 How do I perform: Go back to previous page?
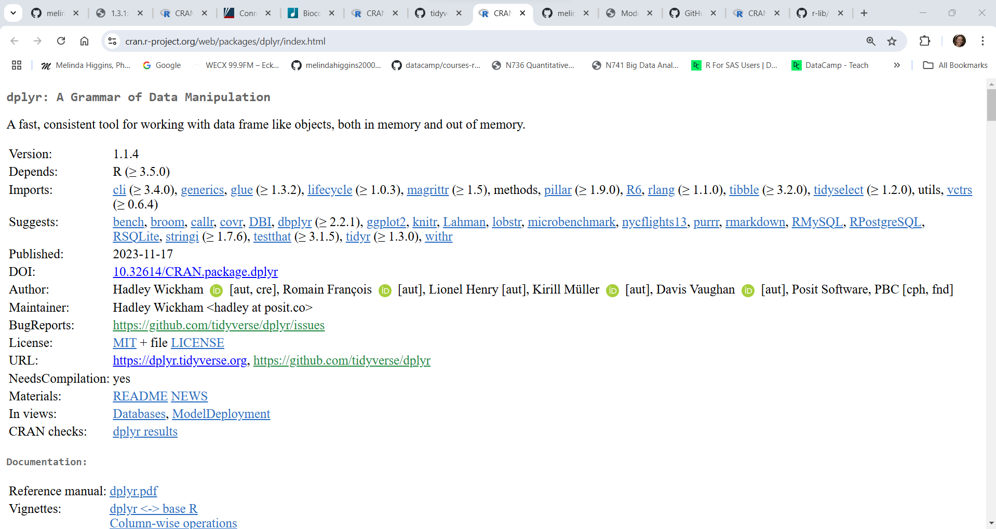(15, 41)
